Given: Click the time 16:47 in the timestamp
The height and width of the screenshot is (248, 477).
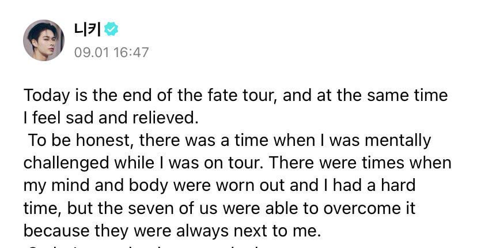Looking at the screenshot, I should (x=131, y=52).
